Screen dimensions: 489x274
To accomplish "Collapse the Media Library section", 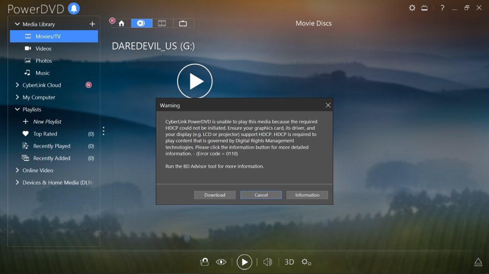I will (17, 24).
